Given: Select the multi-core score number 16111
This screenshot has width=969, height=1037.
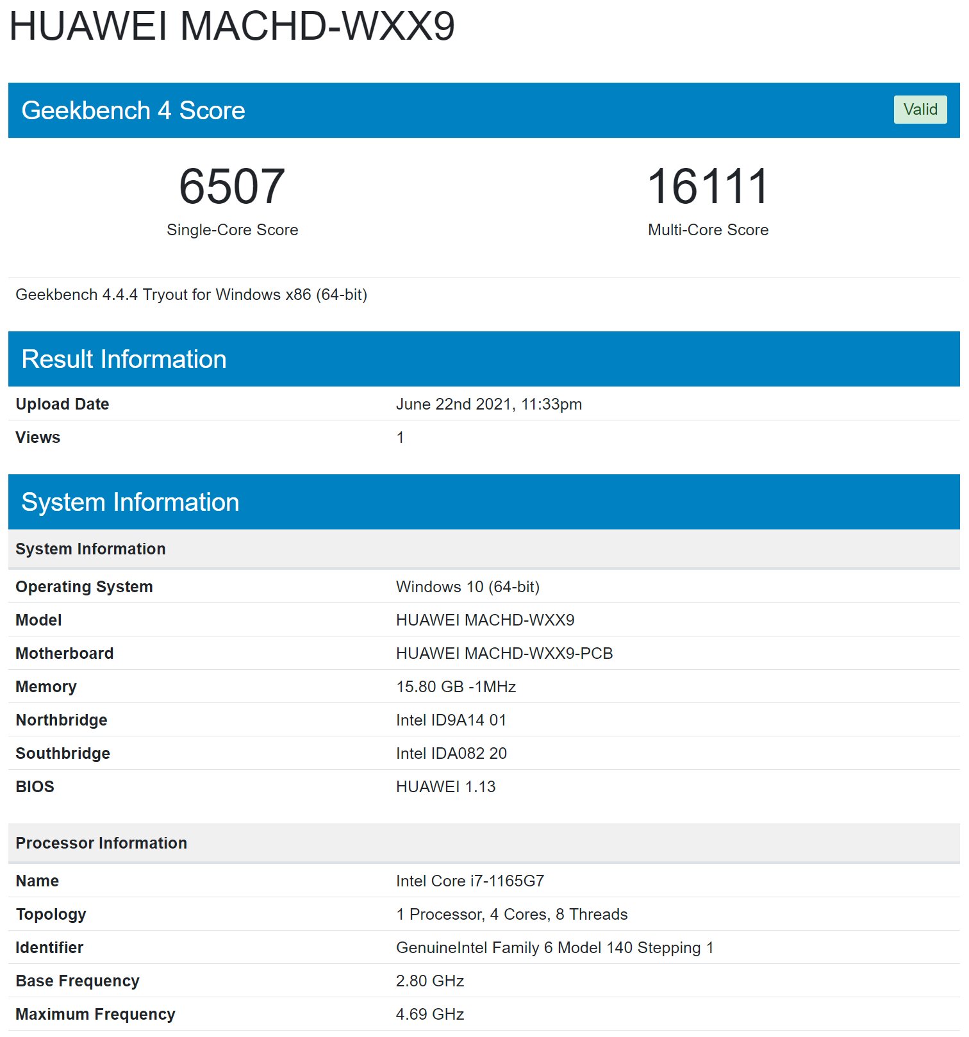Looking at the screenshot, I should coord(708,187).
